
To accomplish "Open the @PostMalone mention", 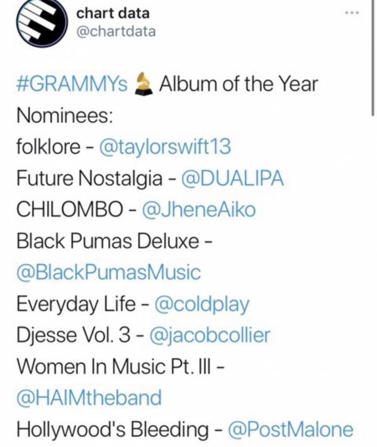I will (290, 429).
